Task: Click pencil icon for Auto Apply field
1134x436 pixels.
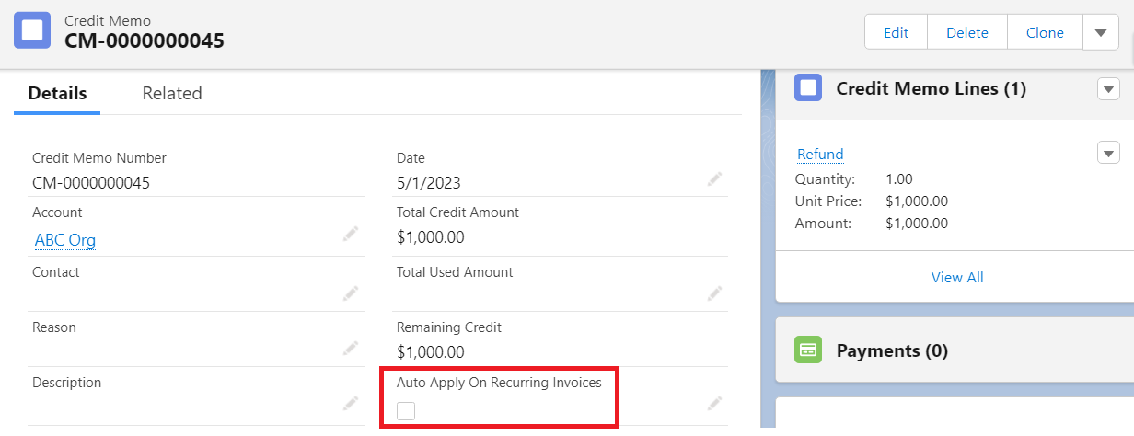Action: pyautogui.click(x=714, y=403)
